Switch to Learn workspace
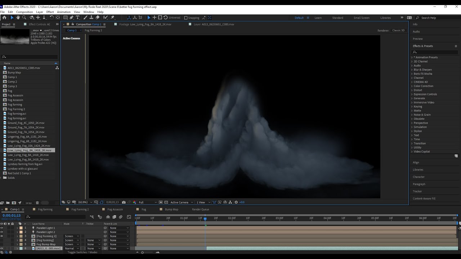The width and height of the screenshot is (461, 259). (318, 18)
